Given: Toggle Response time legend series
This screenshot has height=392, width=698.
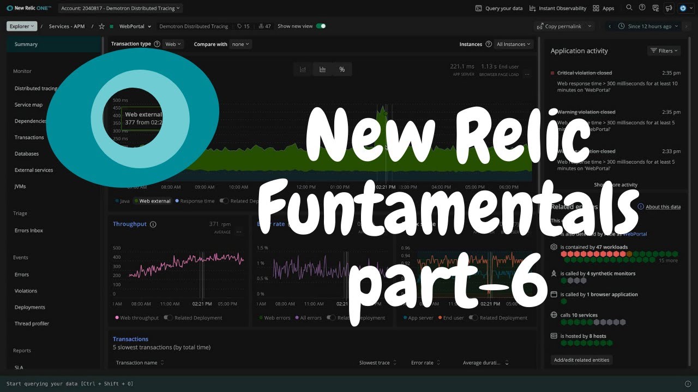Looking at the screenshot, I should 195,201.
